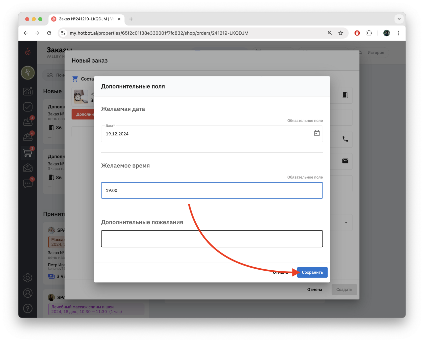Click the zoom magnifier icon in the address bar
This screenshot has height=342, width=424.
pos(330,33)
